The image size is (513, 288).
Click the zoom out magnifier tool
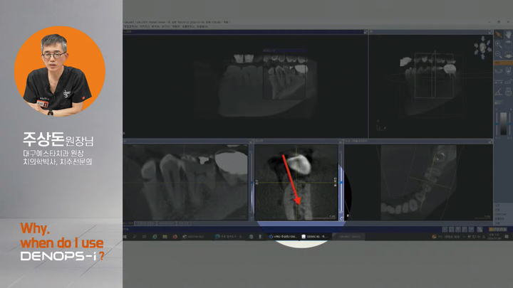pos(498,54)
